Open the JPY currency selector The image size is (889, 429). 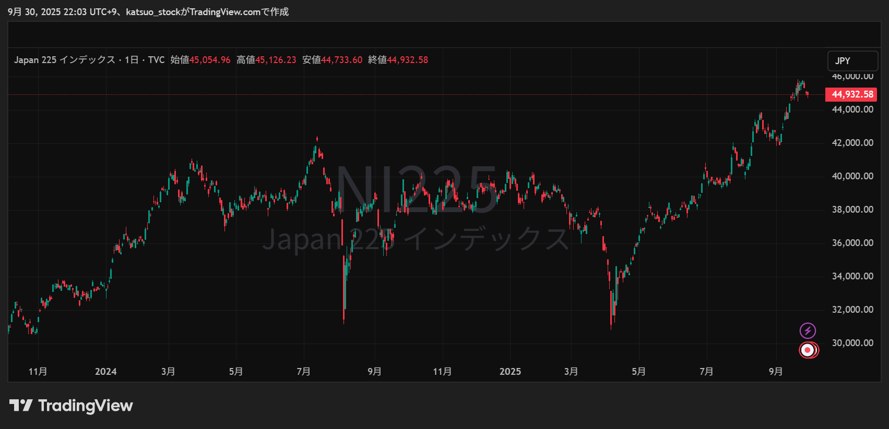coord(852,61)
